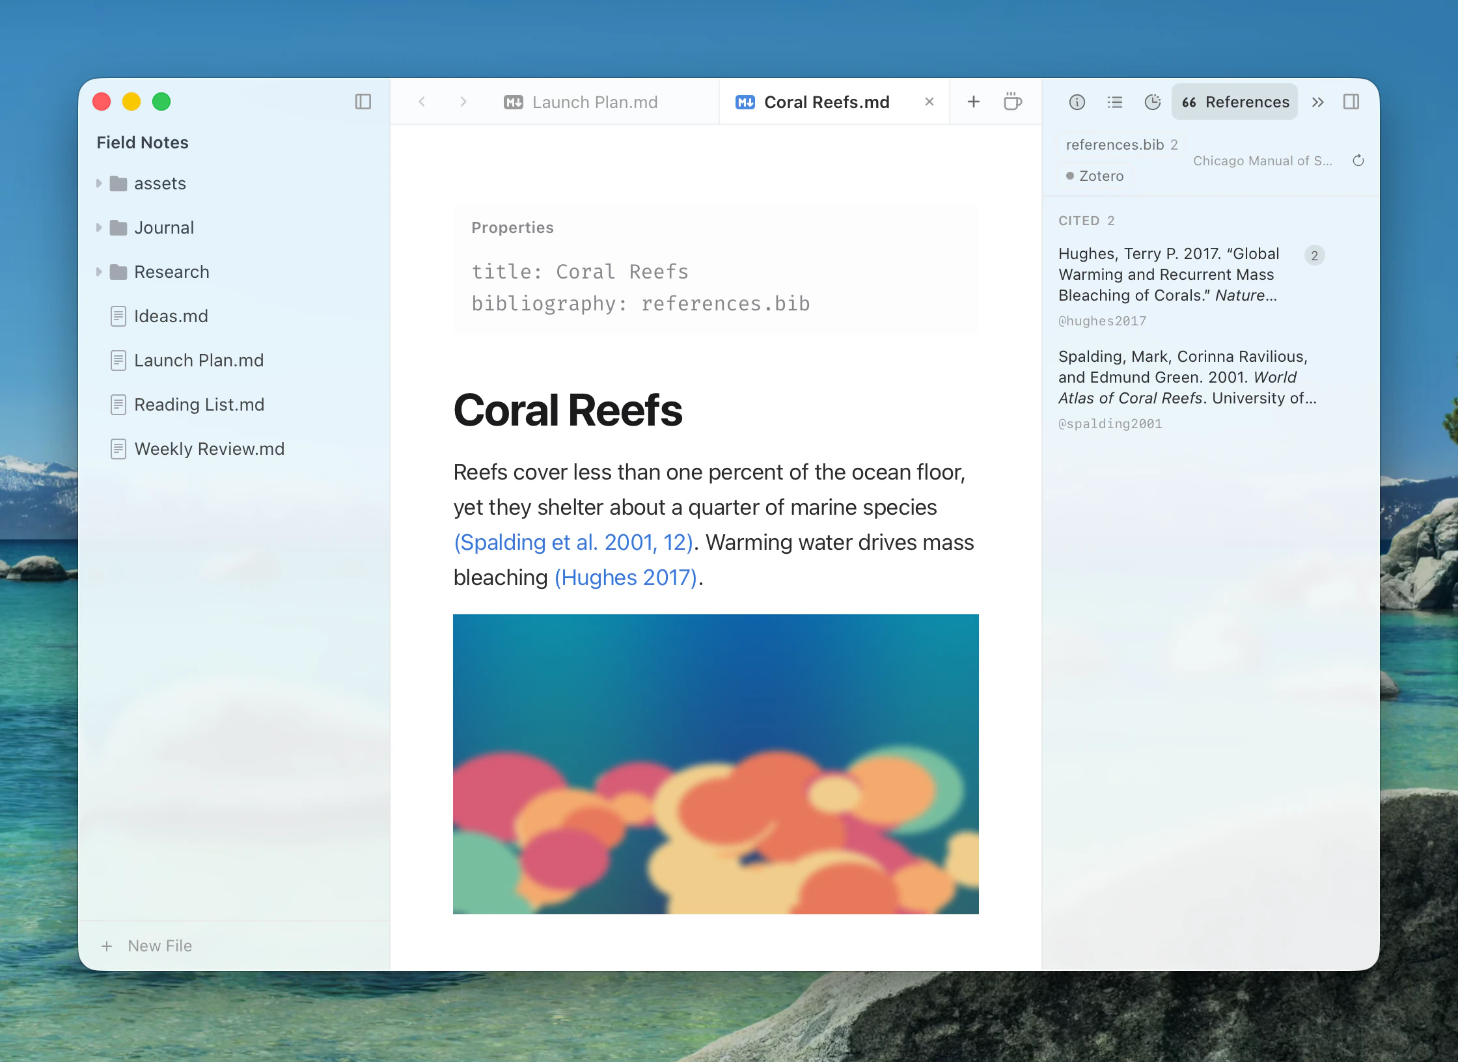The image size is (1458, 1062).
Task: Refresh the citation style
Action: point(1358,161)
